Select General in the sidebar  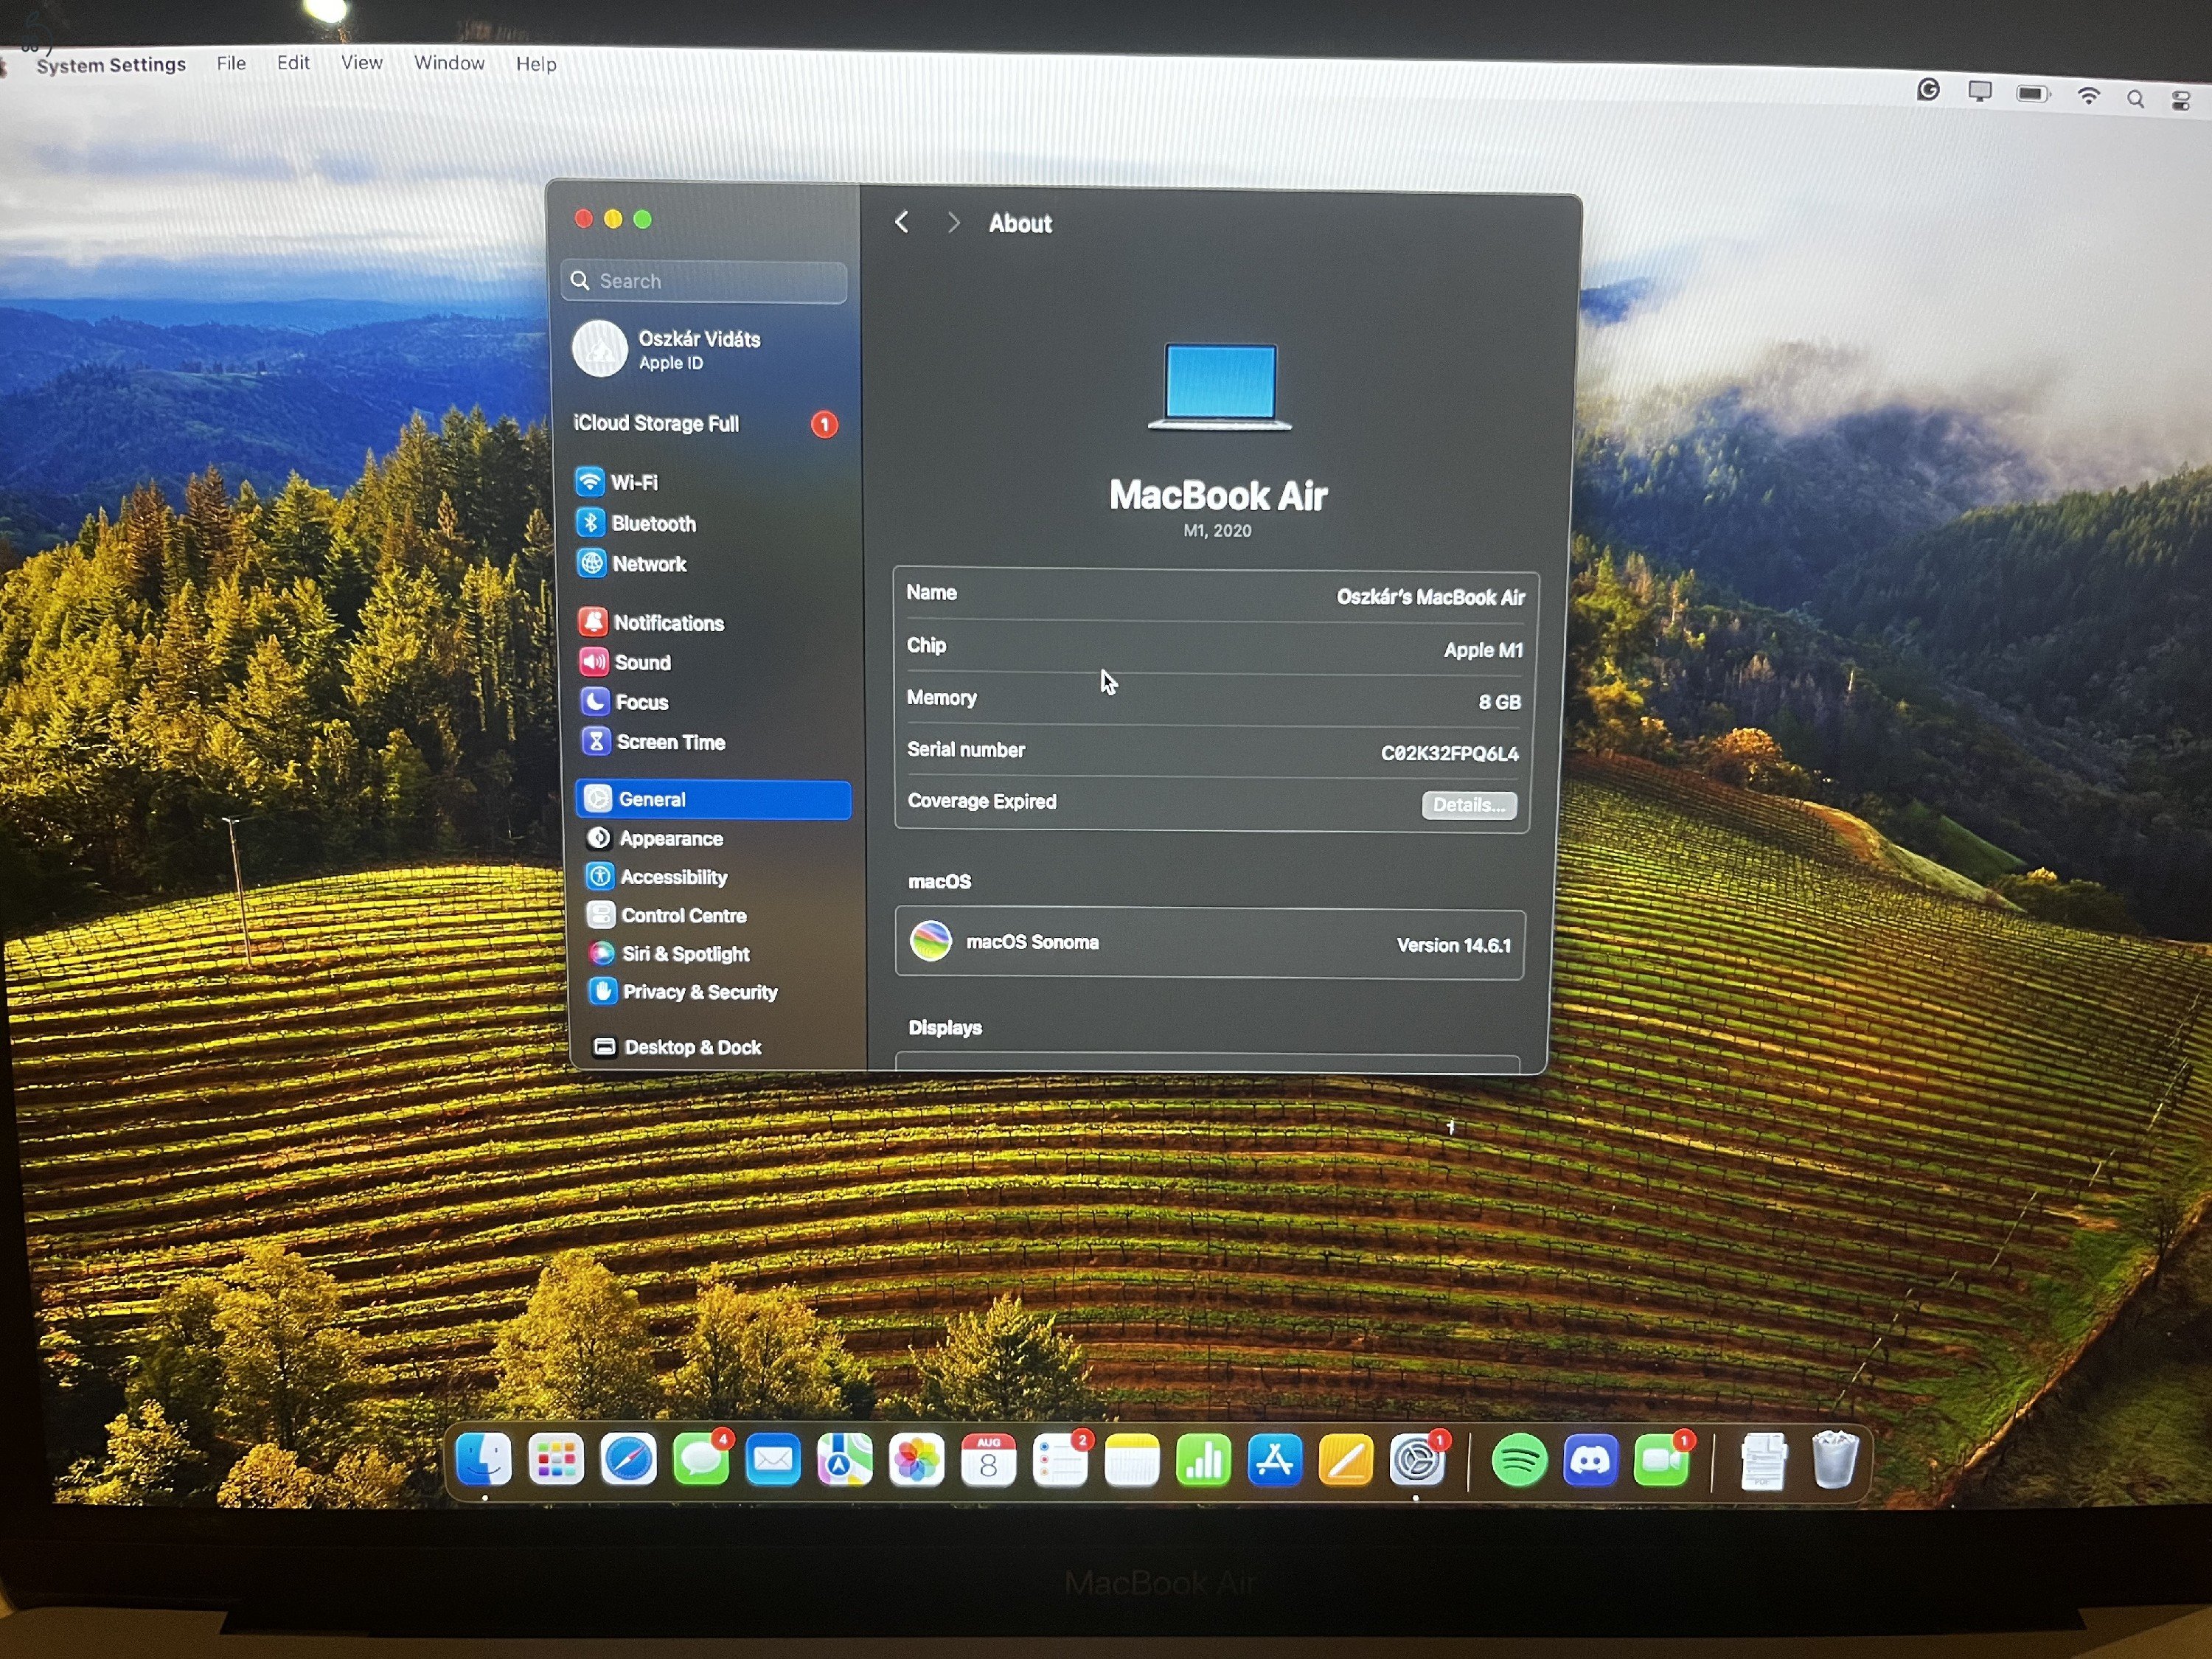[x=713, y=799]
